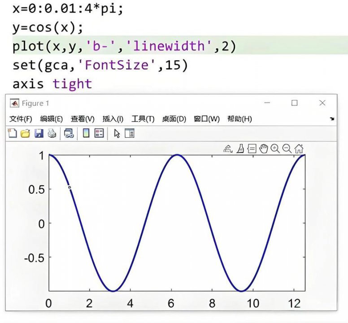Open the 查看(V) menu
The height and width of the screenshot is (323, 348).
click(83, 119)
